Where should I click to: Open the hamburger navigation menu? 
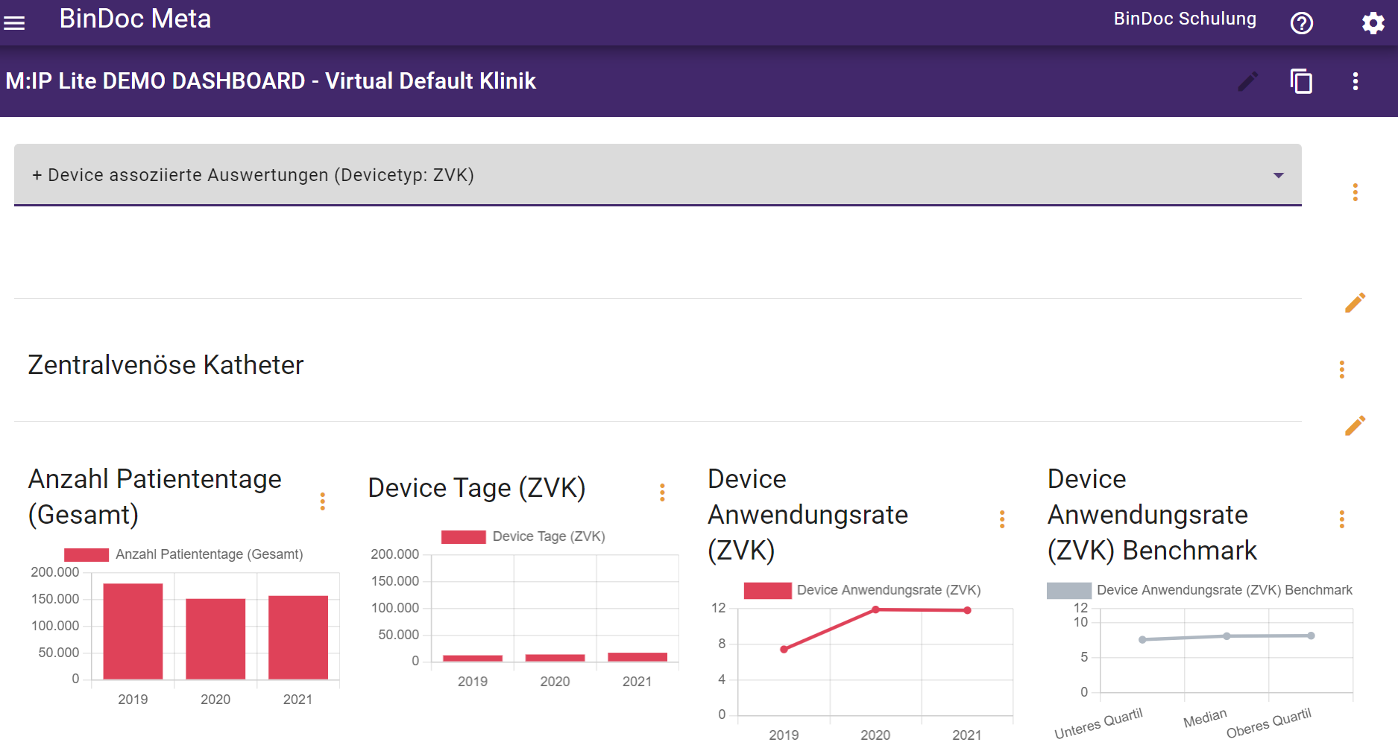pyautogui.click(x=14, y=23)
